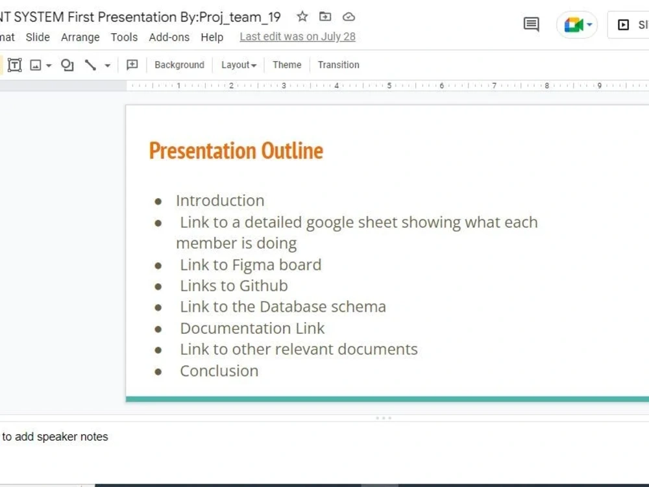Click the 'Last edit was on July 28' link
The width and height of the screenshot is (649, 487).
298,37
